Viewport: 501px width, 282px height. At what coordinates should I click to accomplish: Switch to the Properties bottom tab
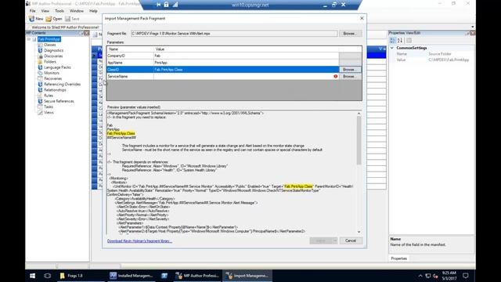click(399, 258)
